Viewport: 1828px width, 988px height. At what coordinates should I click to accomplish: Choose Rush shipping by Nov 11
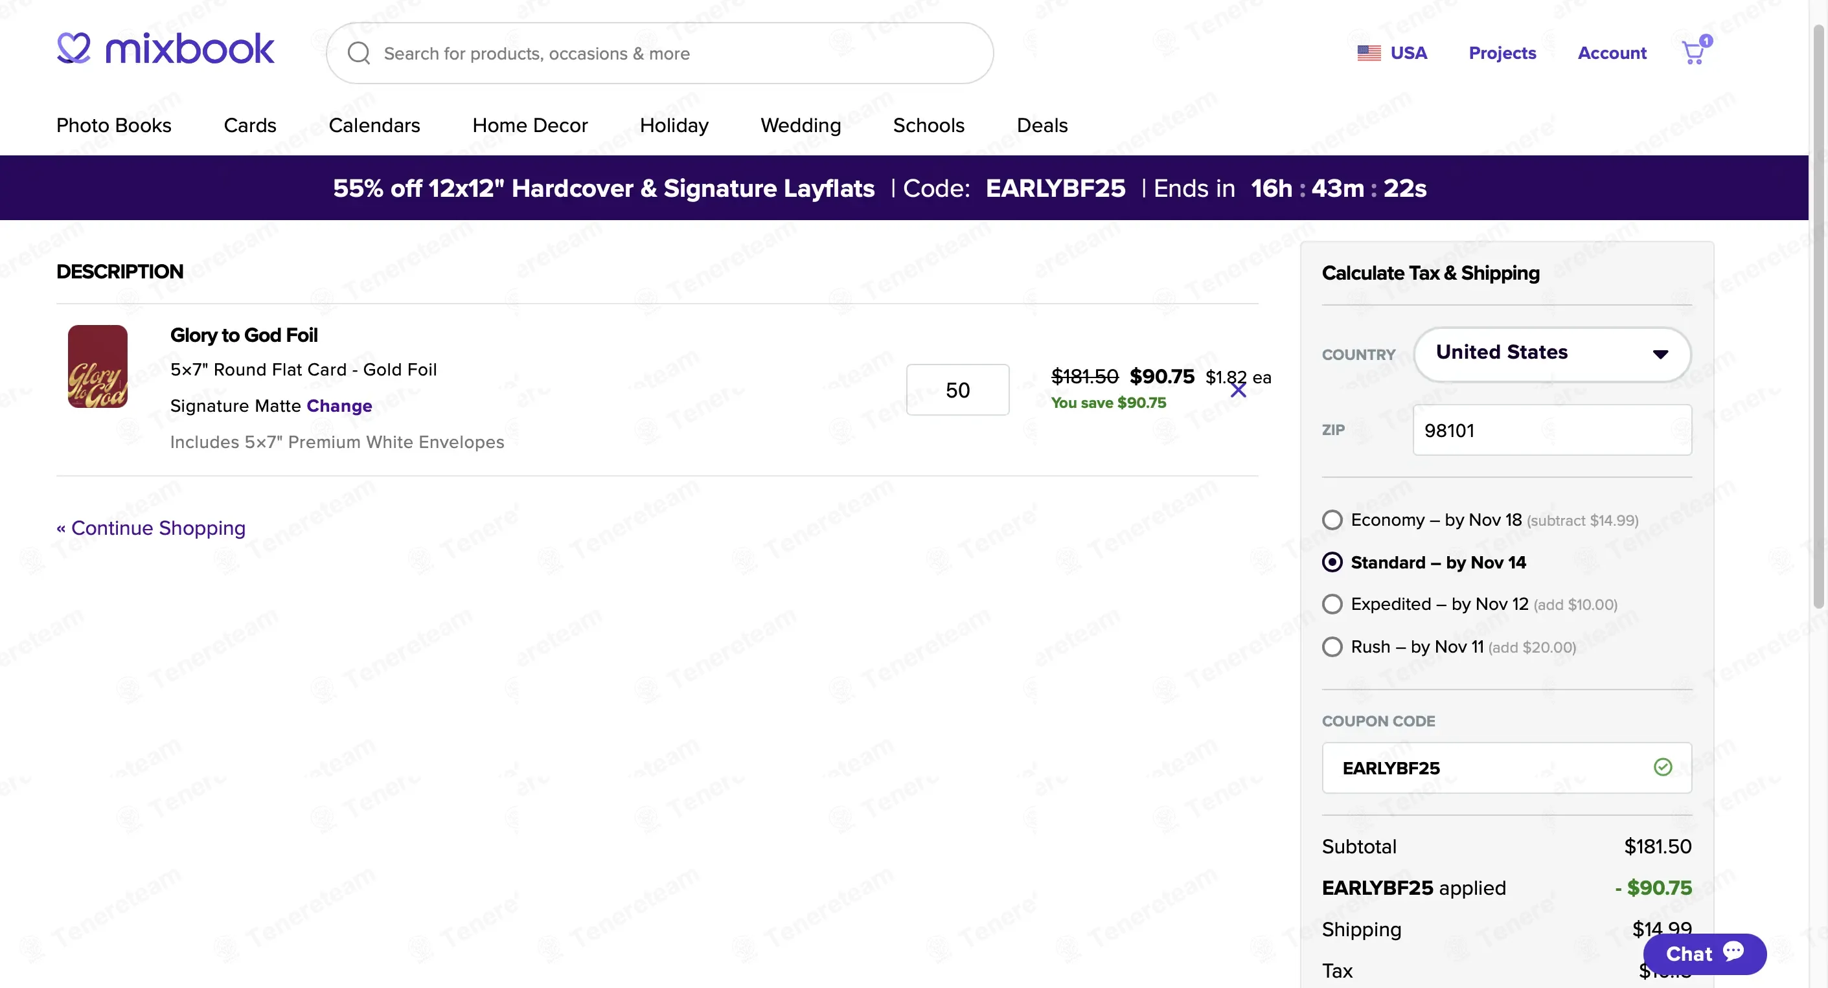(x=1332, y=647)
